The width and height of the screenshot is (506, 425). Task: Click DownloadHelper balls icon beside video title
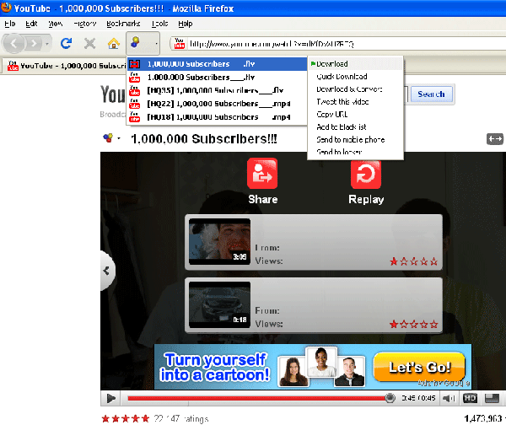[x=108, y=138]
